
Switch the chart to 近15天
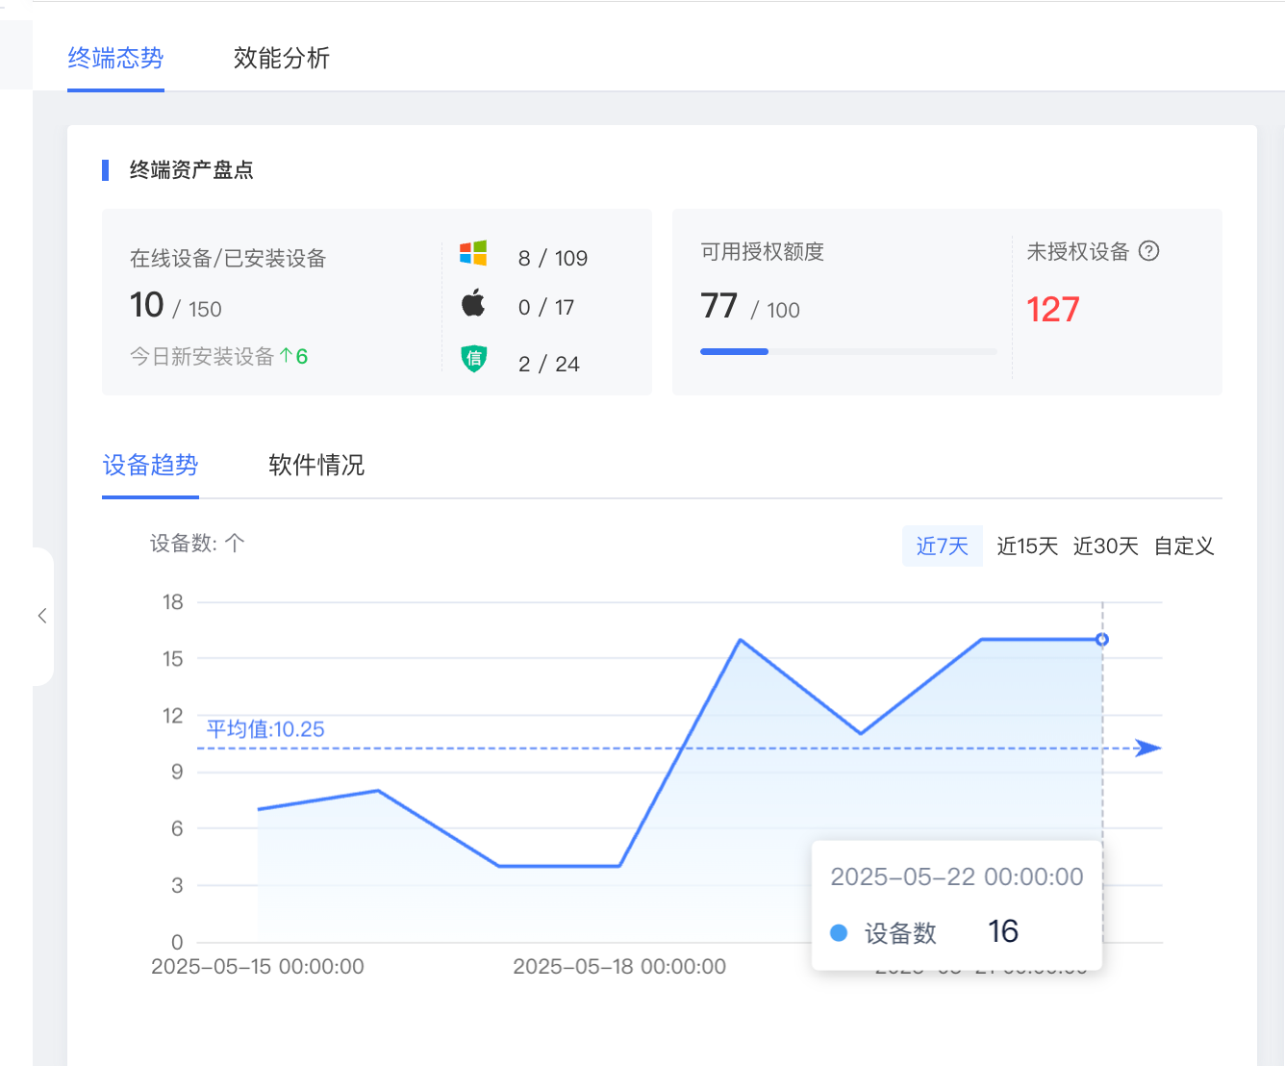1027,546
